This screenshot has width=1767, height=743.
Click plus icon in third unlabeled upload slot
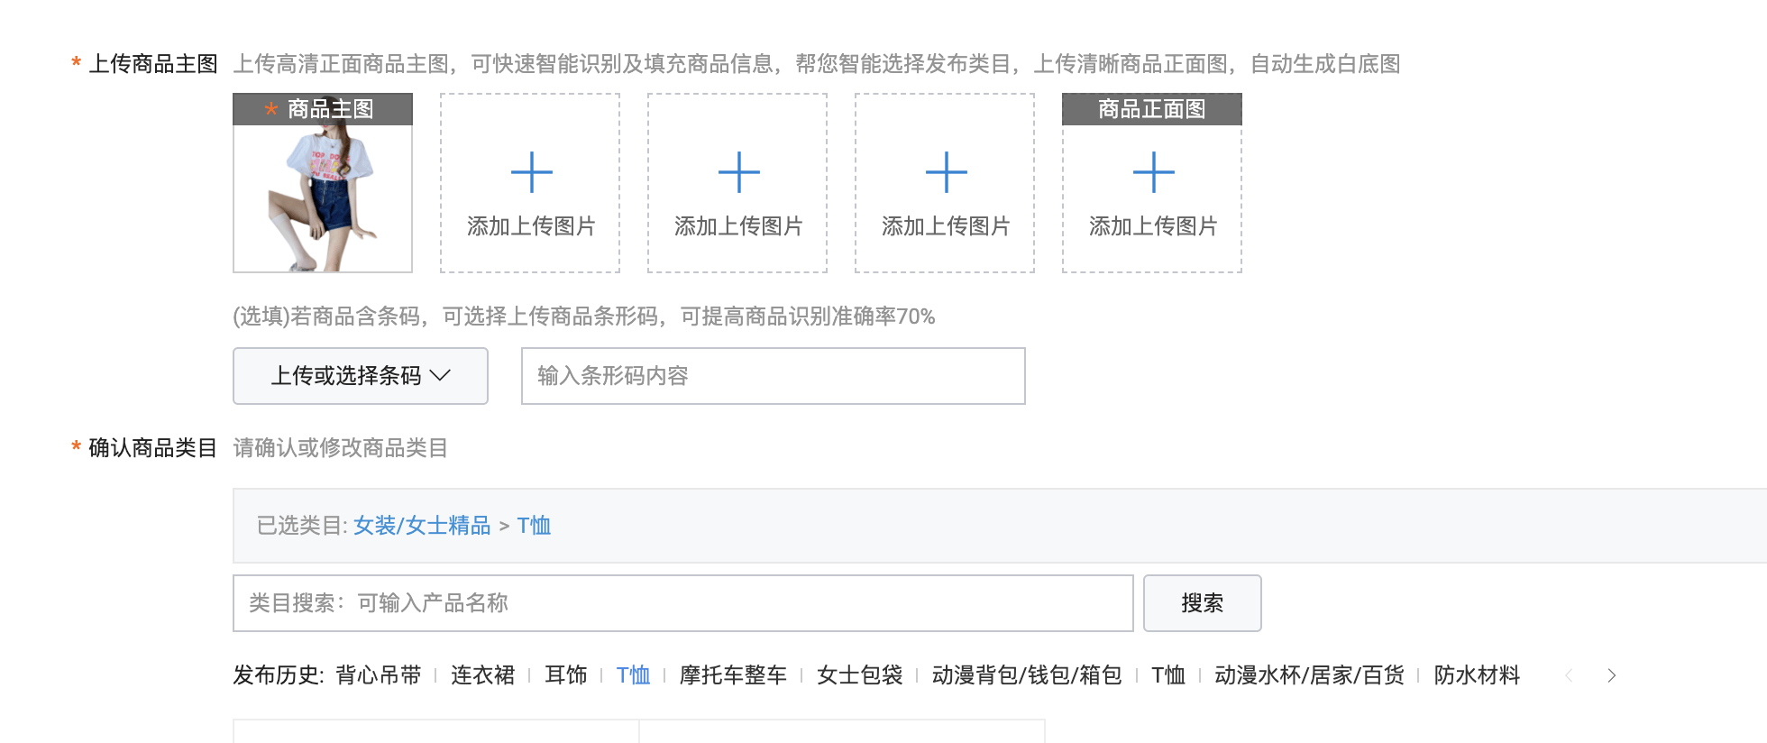point(946,172)
